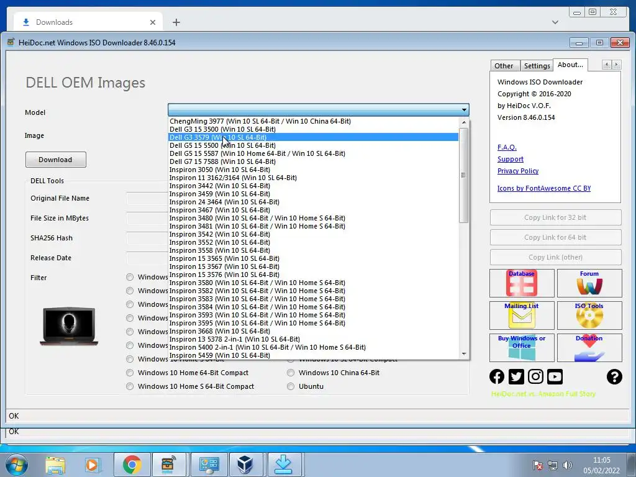Open the F.A.Q. link
Viewport: 636px width, 477px height.
click(x=507, y=147)
